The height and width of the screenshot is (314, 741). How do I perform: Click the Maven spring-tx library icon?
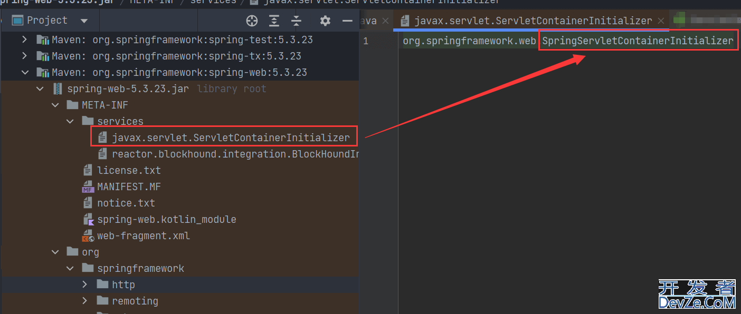(42, 56)
